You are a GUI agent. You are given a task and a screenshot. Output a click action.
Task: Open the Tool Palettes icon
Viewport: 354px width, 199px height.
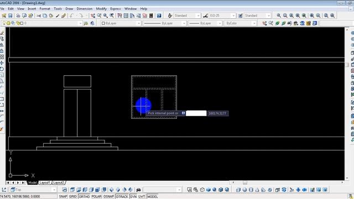point(132,15)
